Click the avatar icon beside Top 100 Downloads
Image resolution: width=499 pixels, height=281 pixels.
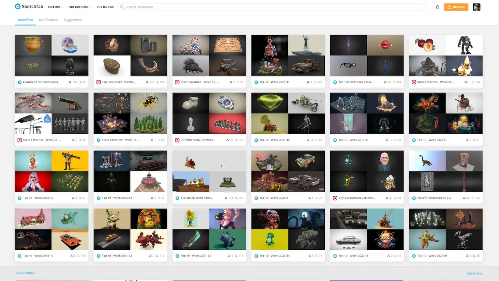coord(335,82)
